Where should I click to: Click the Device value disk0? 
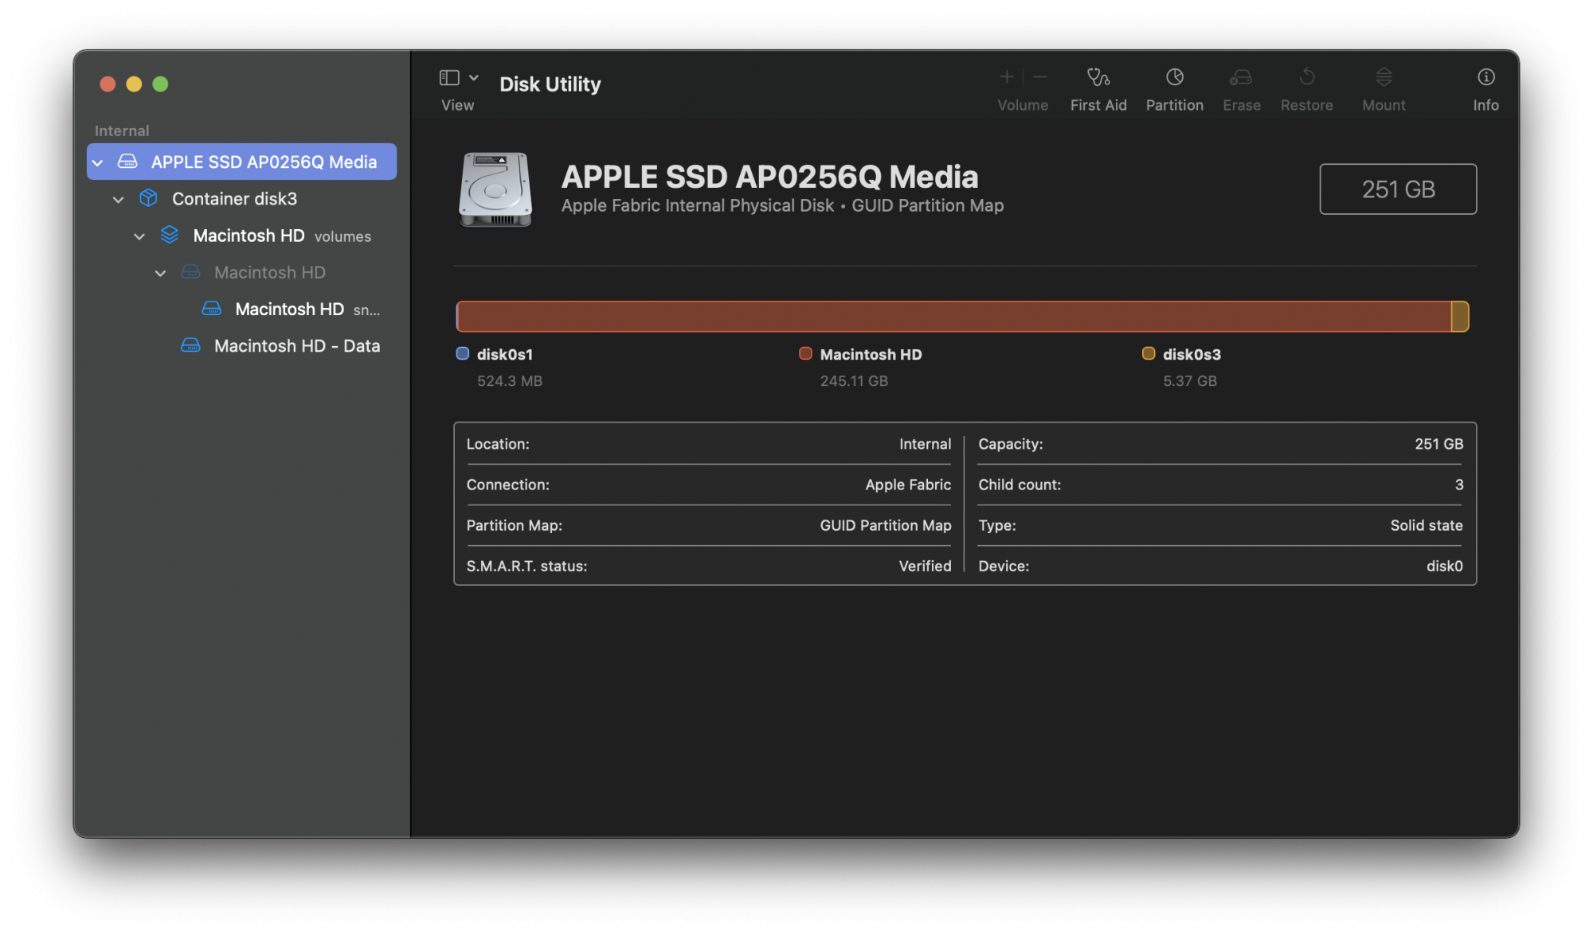[x=1444, y=566]
